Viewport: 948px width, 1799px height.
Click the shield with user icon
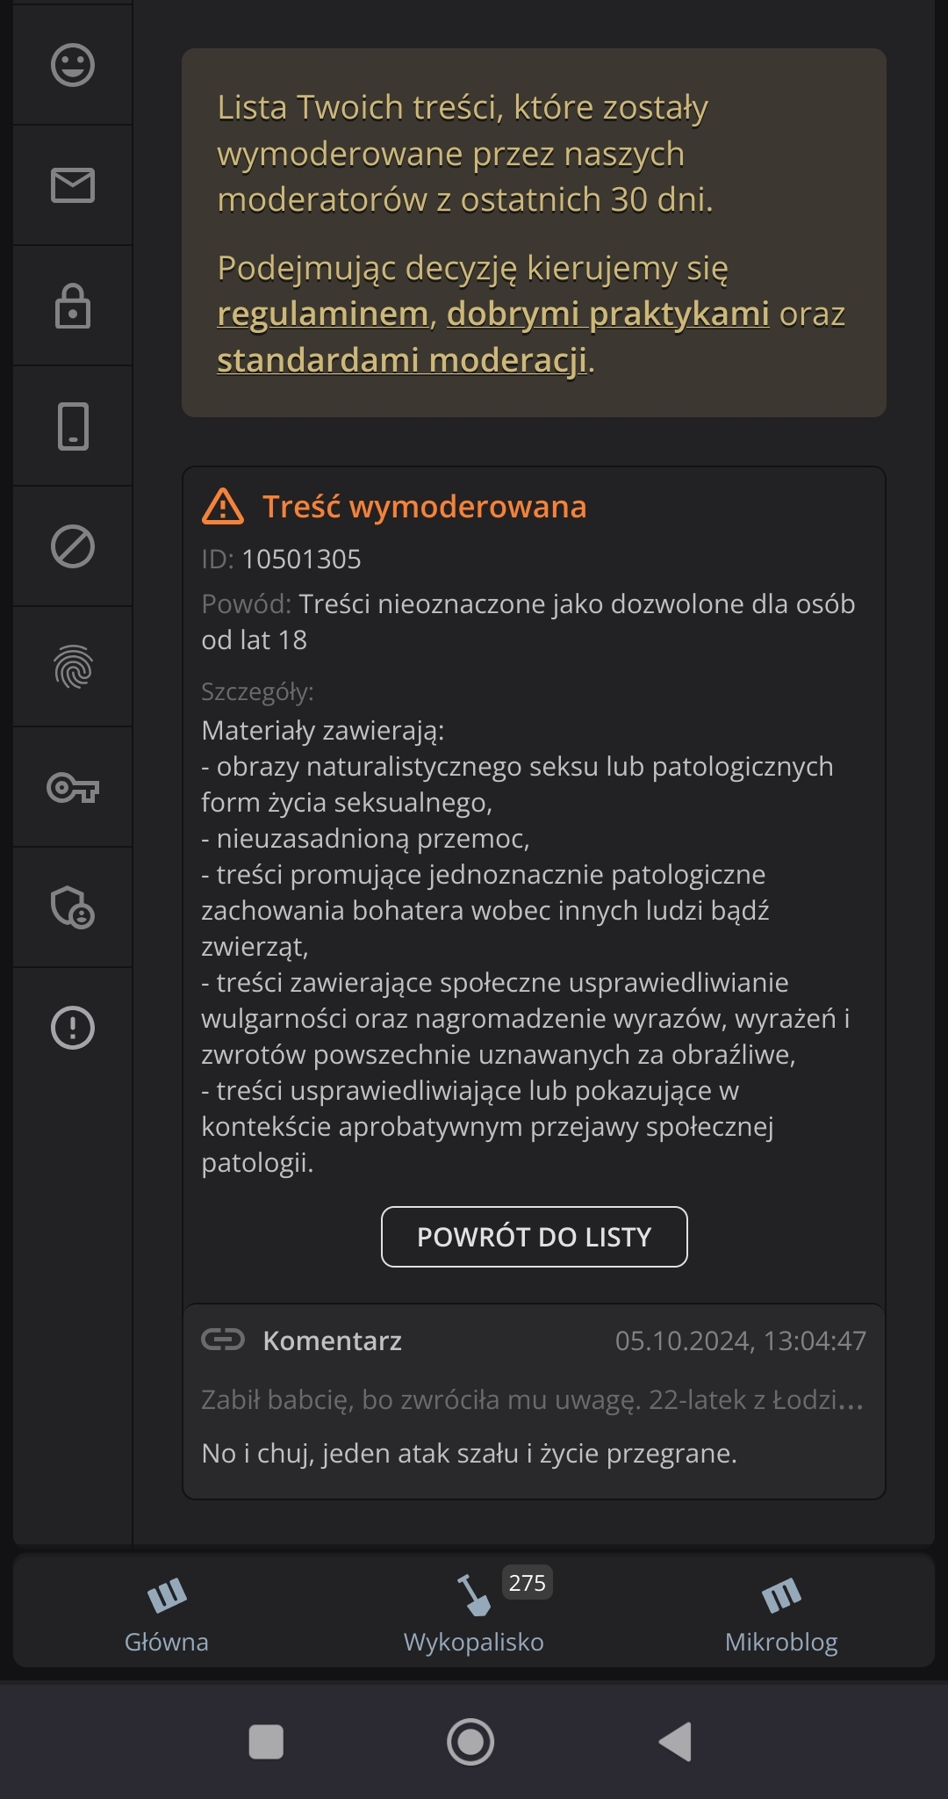click(73, 907)
